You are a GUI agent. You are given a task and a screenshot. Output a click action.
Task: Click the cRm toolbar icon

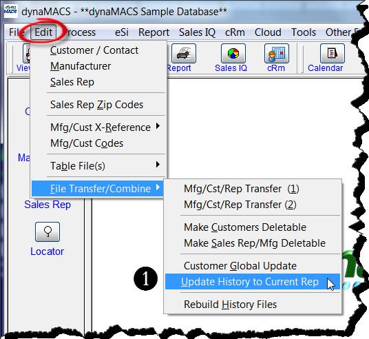(x=277, y=54)
